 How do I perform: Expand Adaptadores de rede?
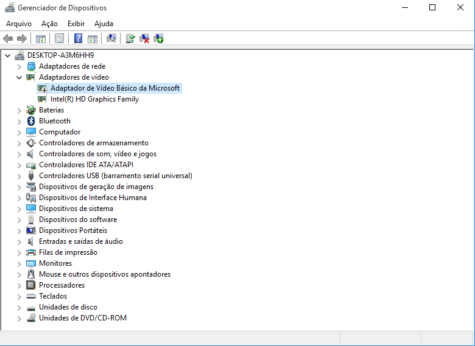click(x=19, y=66)
